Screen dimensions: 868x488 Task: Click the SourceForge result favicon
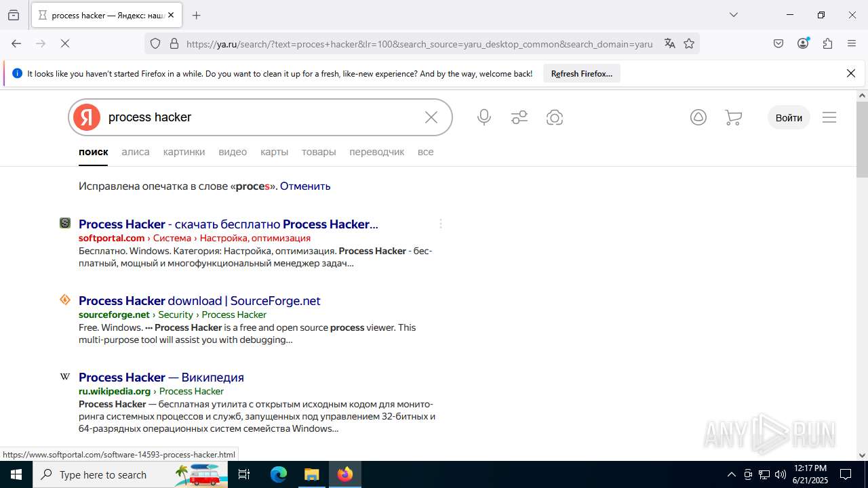(65, 300)
